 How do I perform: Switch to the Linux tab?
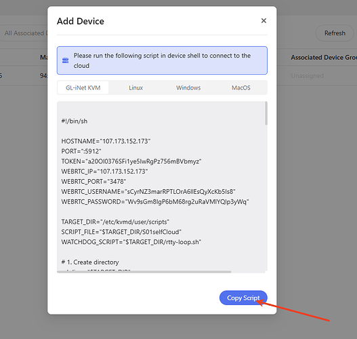click(135, 87)
